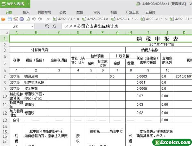Image resolution: width=192 pixels, height=146 pixels.
Task: Open the 公式 ribbon tab
Action: [63, 12]
